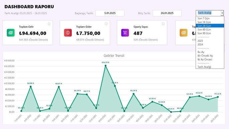Select Bu Ay from the dropdown list
The width and height of the screenshot is (229, 129).
click(210, 52)
